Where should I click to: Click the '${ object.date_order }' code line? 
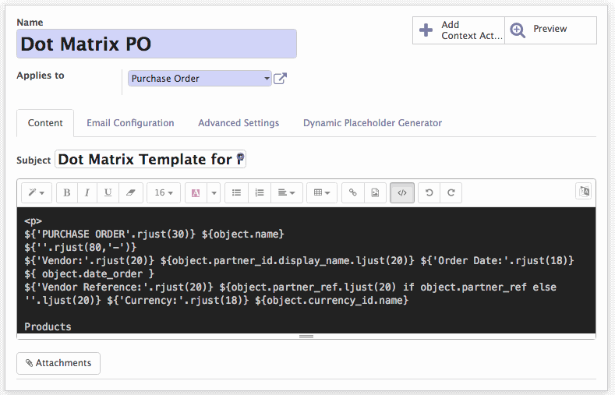(x=90, y=274)
